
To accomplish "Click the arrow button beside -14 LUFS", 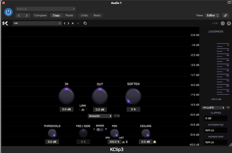I will pyautogui.click(x=228, y=108).
